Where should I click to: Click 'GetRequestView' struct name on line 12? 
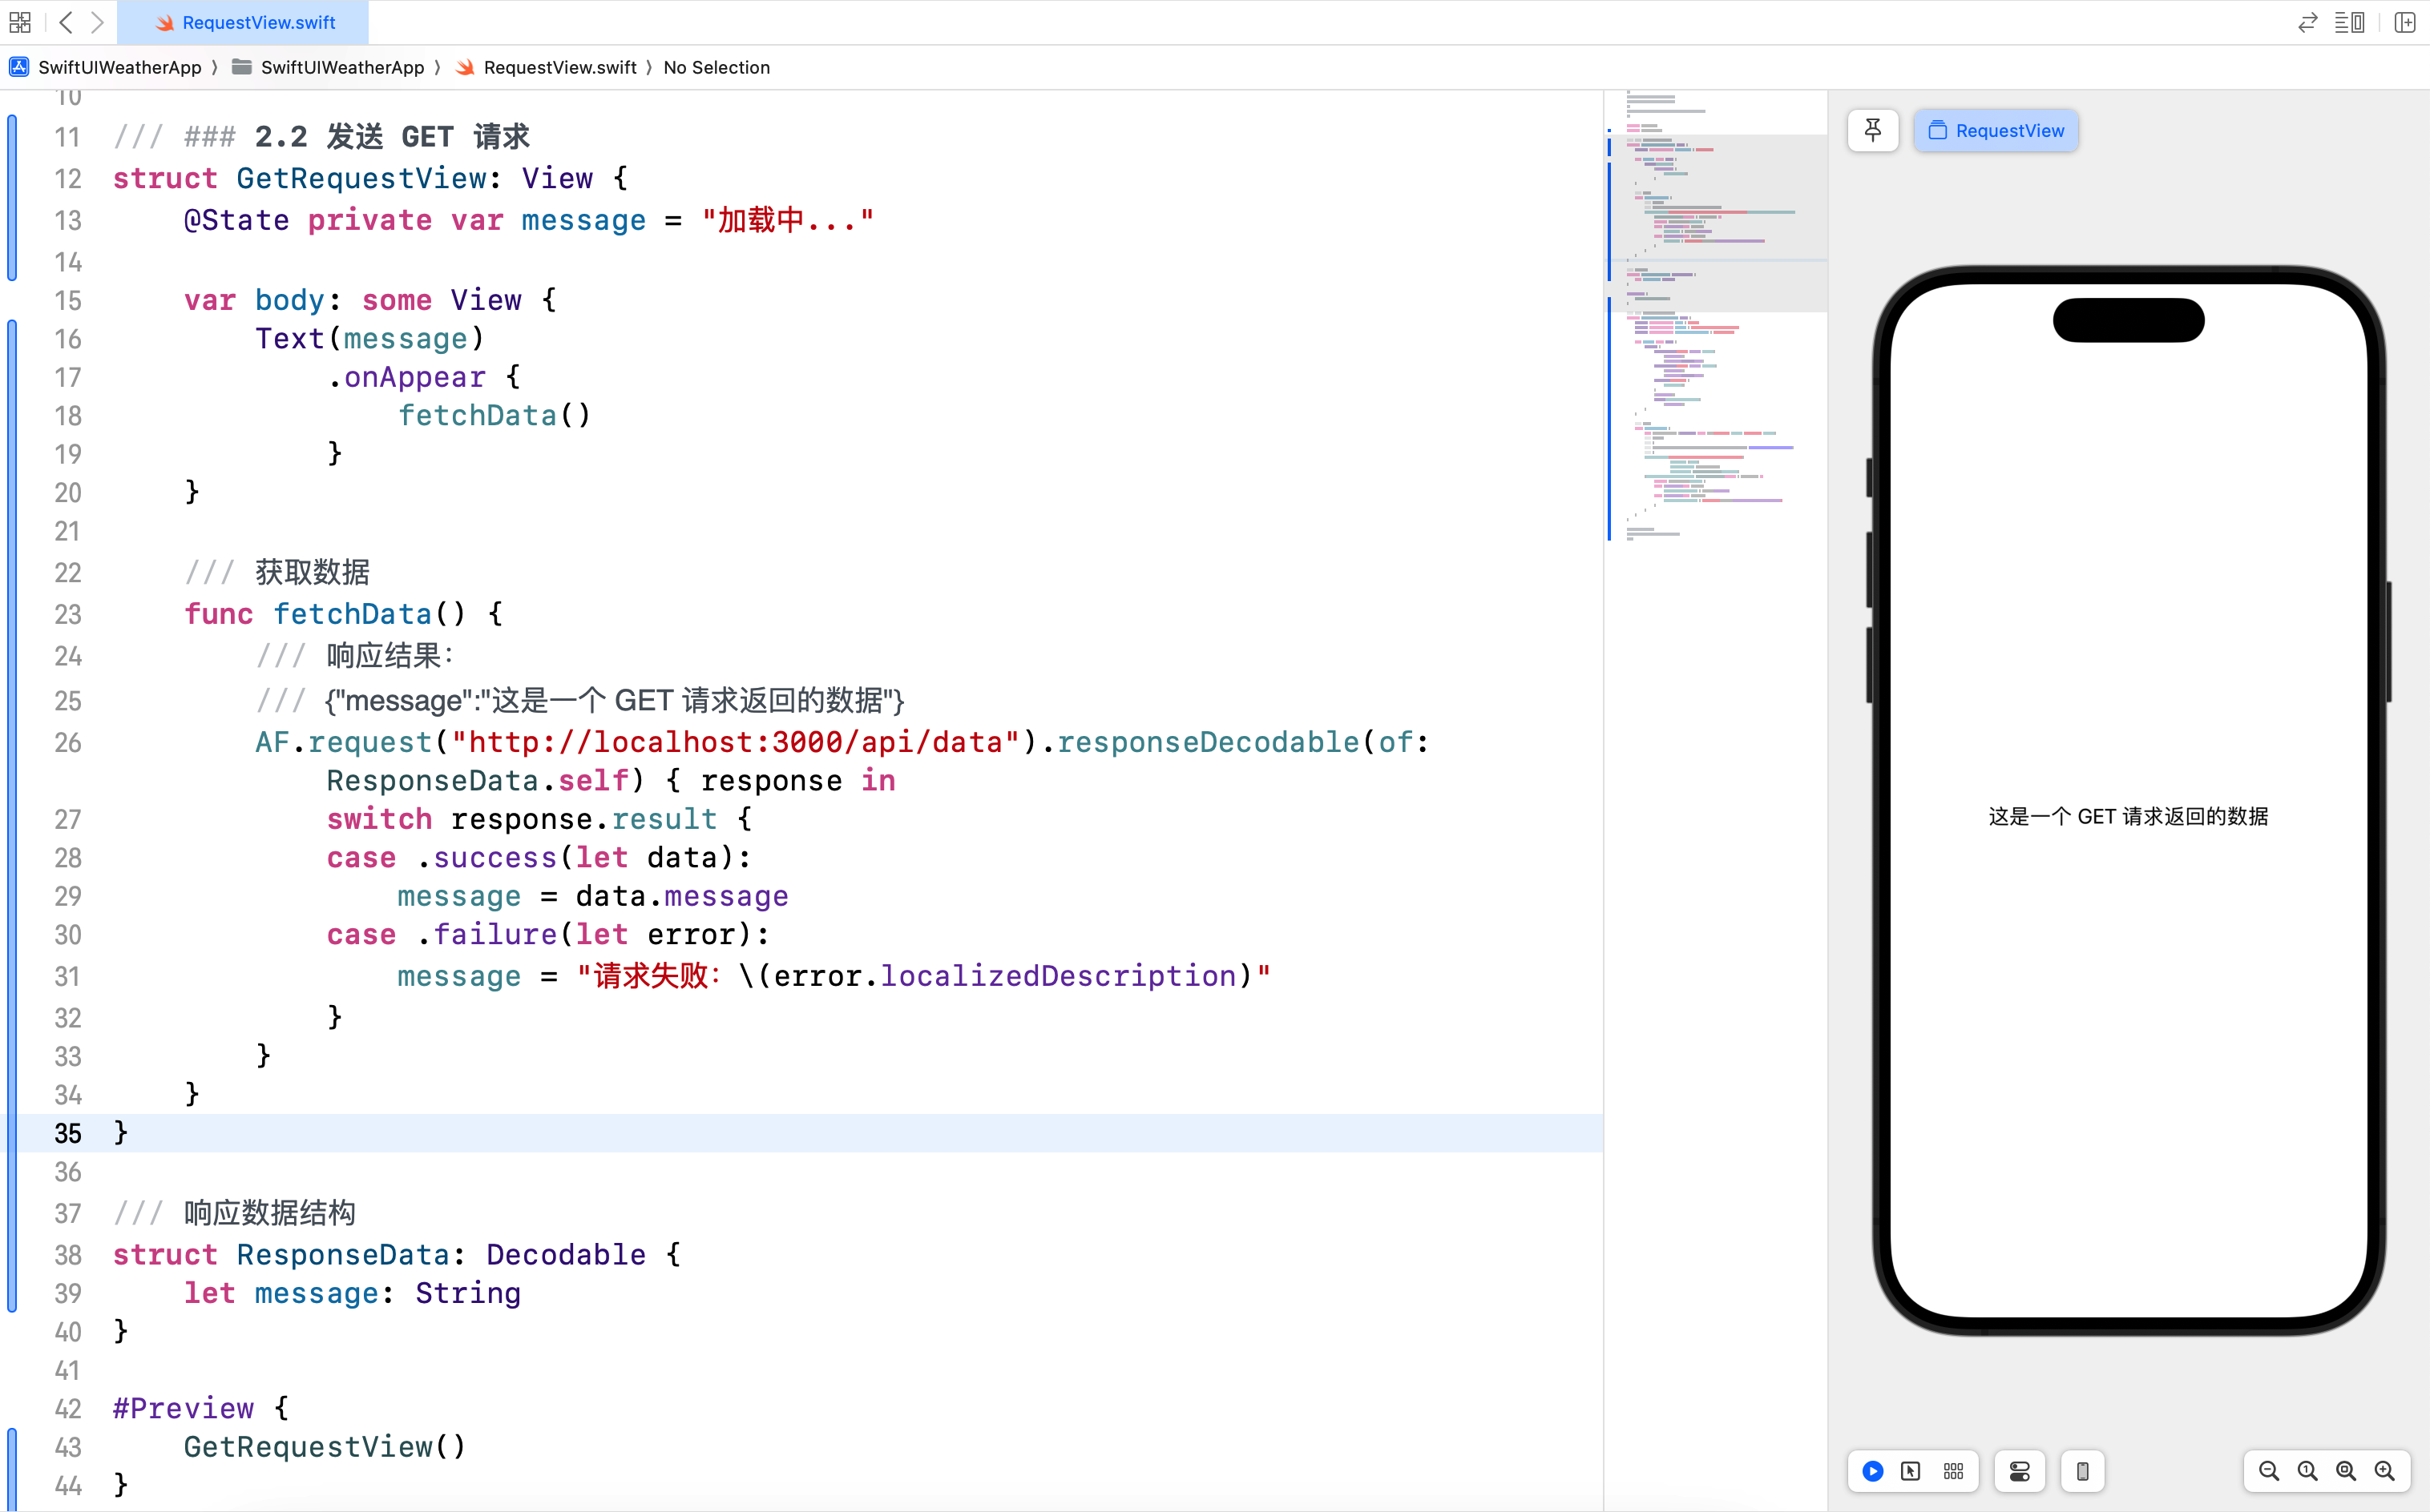(x=361, y=178)
